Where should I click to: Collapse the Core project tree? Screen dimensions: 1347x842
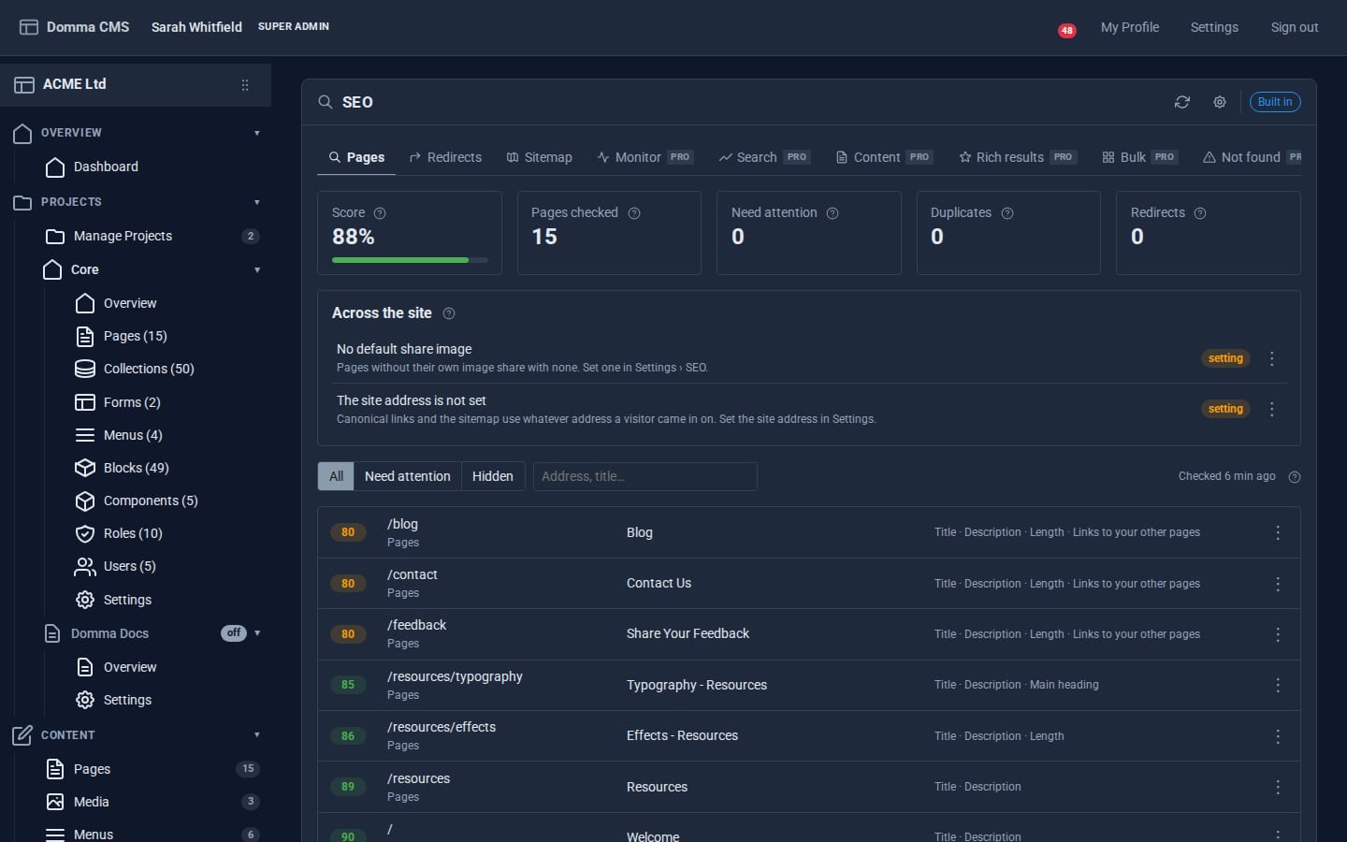coord(257,270)
